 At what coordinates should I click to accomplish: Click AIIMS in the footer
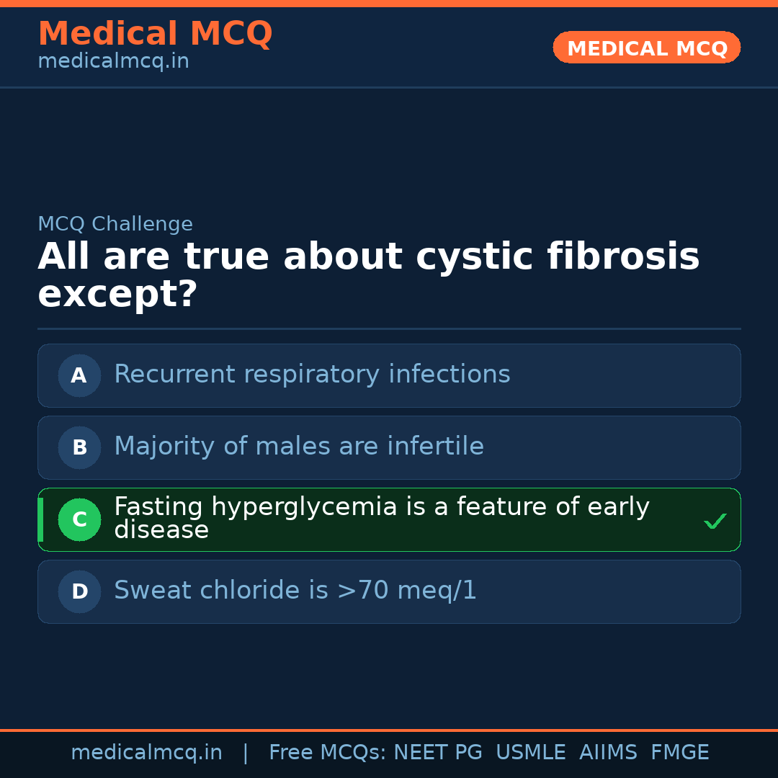tap(608, 753)
